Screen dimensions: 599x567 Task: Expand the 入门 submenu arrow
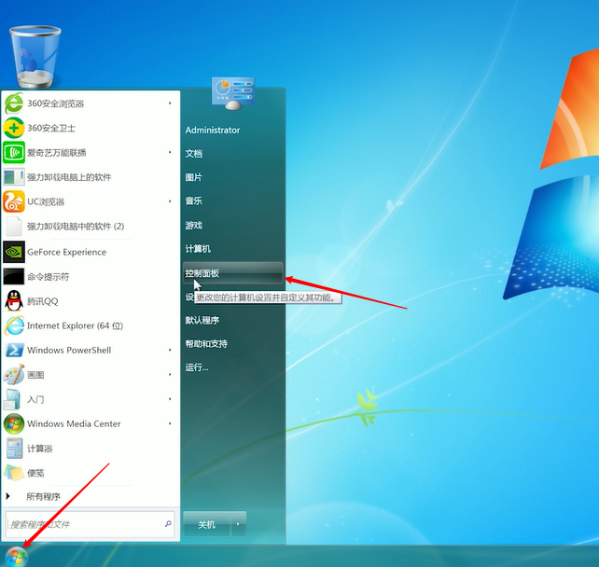(x=170, y=399)
